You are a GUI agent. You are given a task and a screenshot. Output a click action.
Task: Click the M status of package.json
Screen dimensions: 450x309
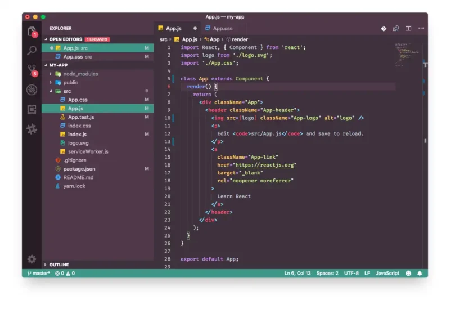147,169
